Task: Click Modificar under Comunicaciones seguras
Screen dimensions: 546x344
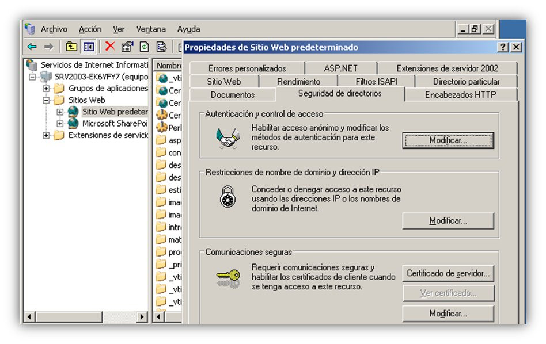Action: pyautogui.click(x=448, y=314)
